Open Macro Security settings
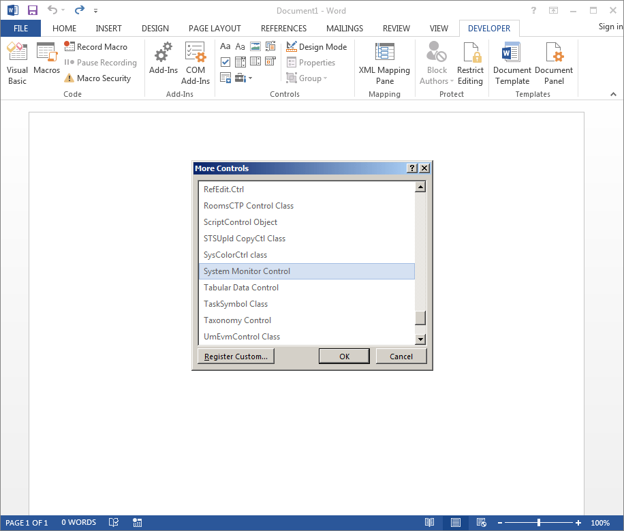624x531 pixels. (x=97, y=78)
